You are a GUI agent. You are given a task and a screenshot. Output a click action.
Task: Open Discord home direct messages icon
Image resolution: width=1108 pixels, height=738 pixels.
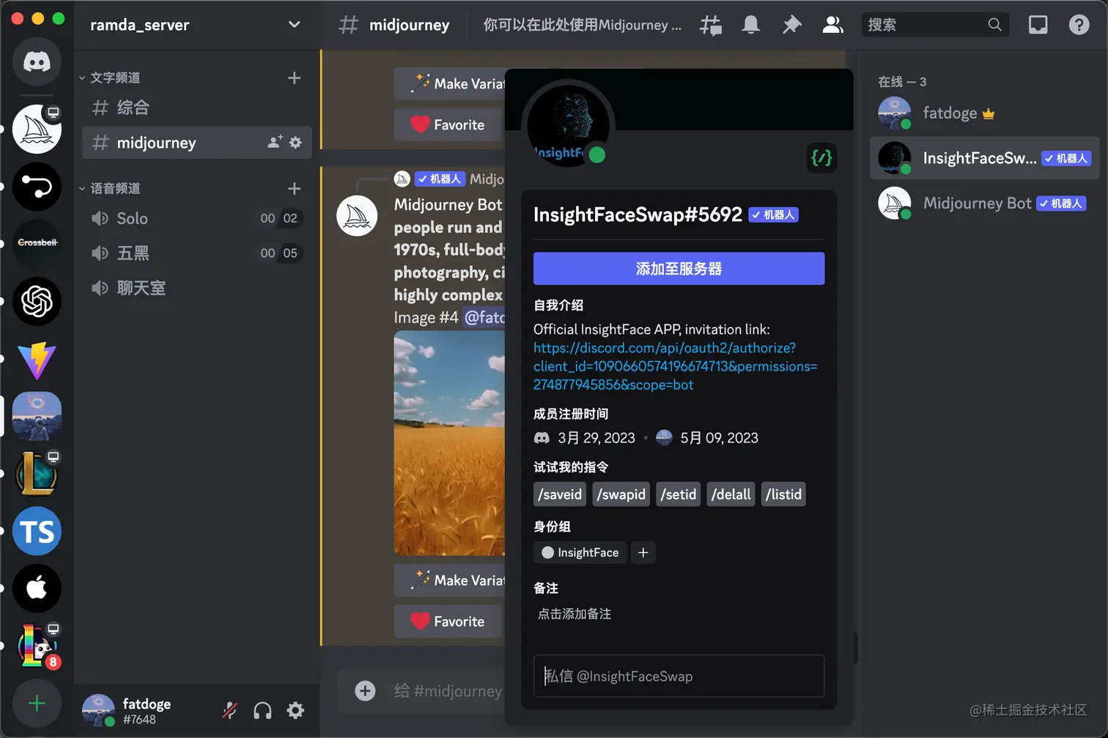point(37,61)
